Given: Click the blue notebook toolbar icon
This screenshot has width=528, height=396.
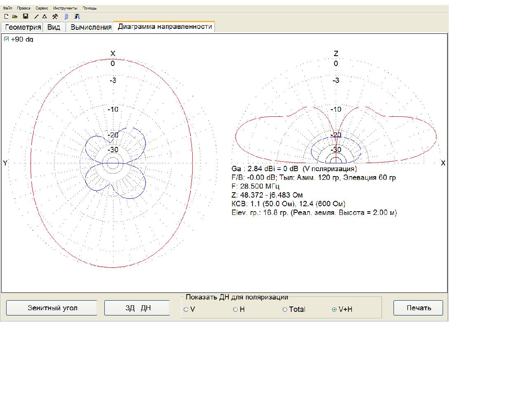Looking at the screenshot, I should [66, 16].
